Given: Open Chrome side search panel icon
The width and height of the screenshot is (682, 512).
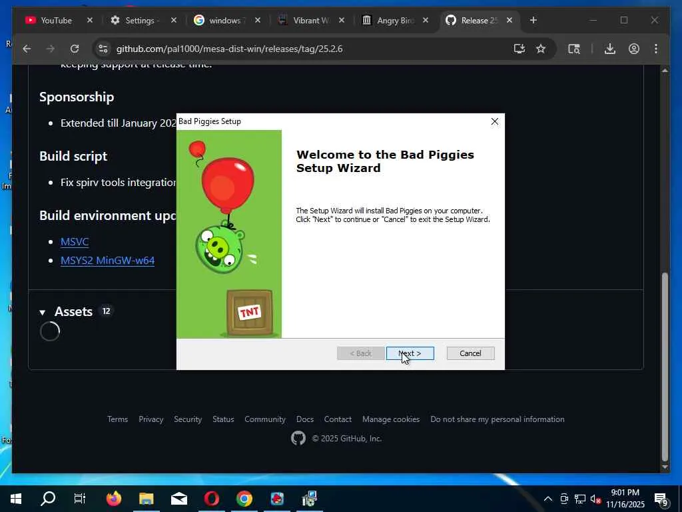Looking at the screenshot, I should coord(574,49).
